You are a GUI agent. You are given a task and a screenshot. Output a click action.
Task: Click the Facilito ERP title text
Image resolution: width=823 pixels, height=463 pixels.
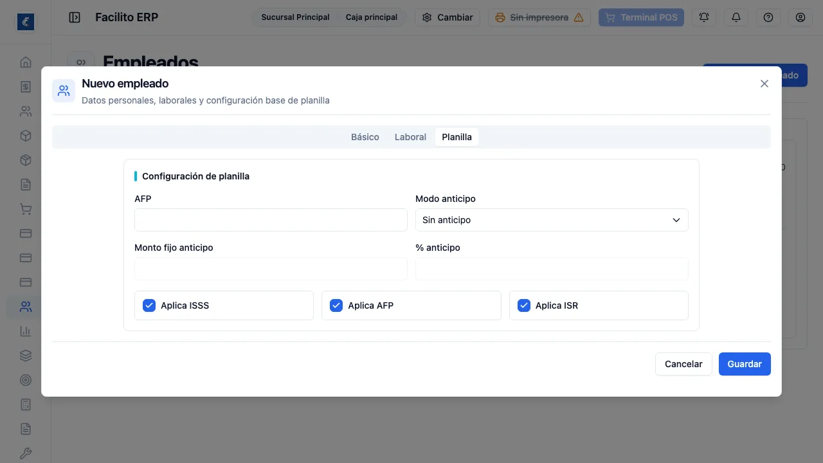tap(127, 17)
